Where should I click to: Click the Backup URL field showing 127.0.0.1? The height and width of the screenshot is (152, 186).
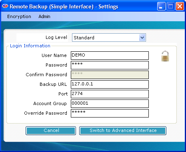coord(110,84)
